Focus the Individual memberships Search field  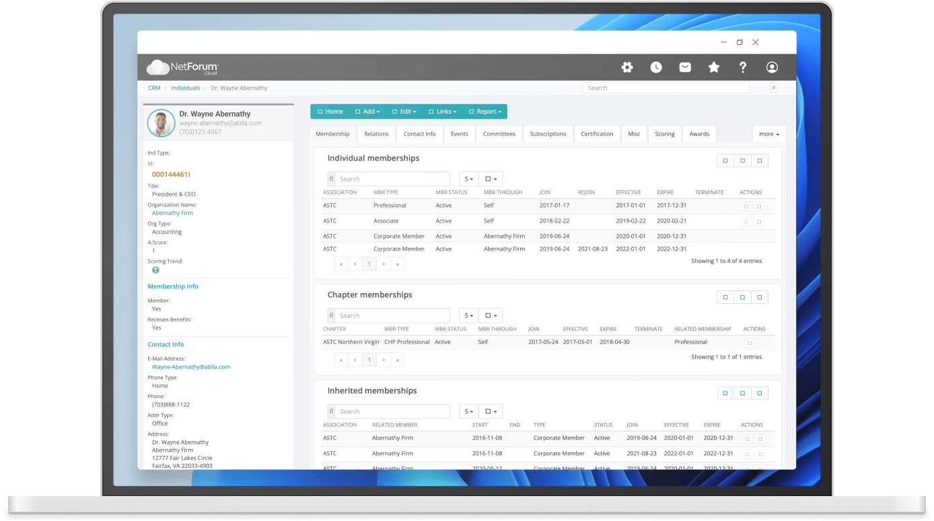click(394, 179)
